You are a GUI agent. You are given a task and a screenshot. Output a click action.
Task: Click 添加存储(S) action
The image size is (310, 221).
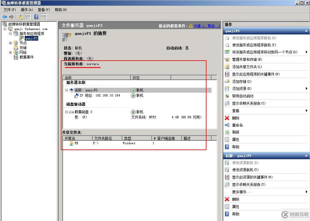coord(241,82)
